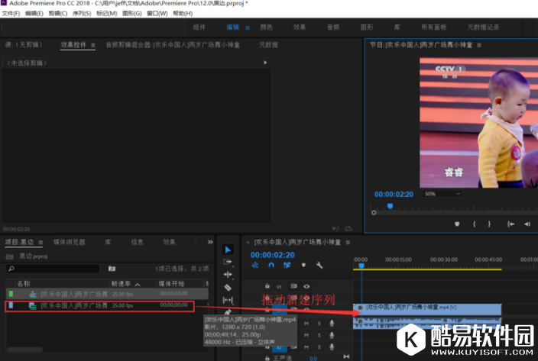Open the 剪辑 (Clip) menu
538x361 pixels.
[56, 14]
